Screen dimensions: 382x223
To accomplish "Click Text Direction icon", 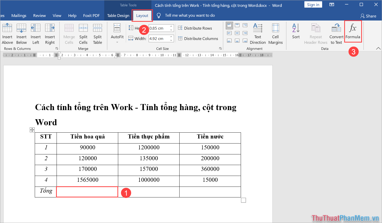I will [258, 28].
